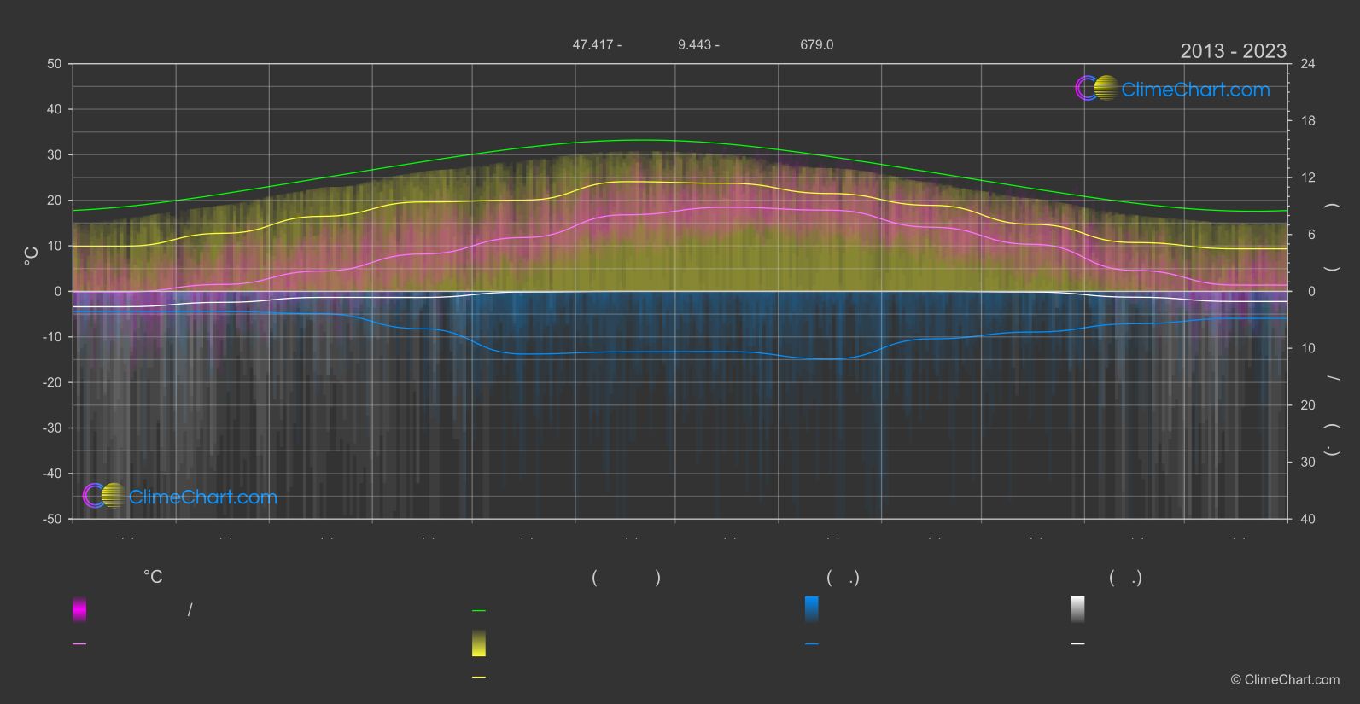Click the °C heading above the legend
Image resolution: width=1360 pixels, height=704 pixels.
(153, 578)
